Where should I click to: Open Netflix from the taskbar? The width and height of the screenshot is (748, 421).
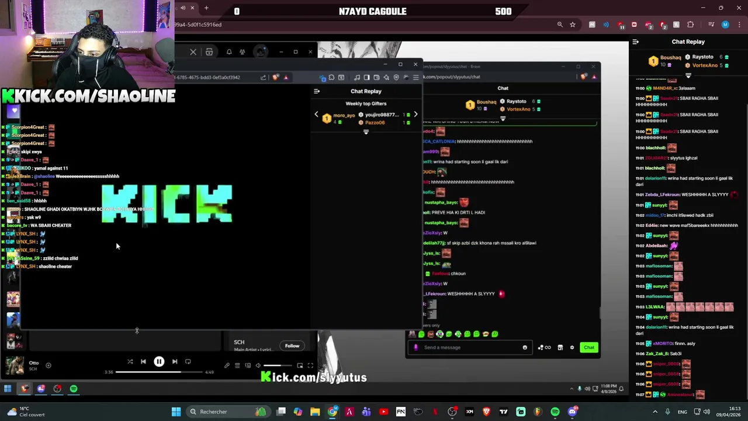click(x=435, y=412)
